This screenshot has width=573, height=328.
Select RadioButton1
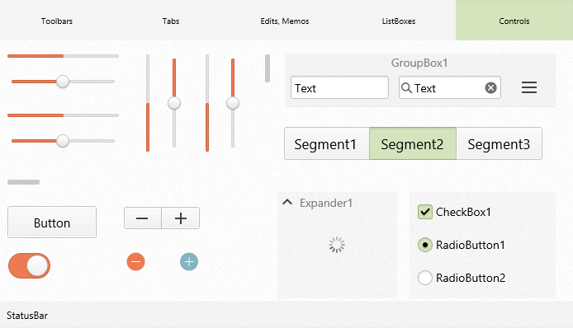(425, 245)
